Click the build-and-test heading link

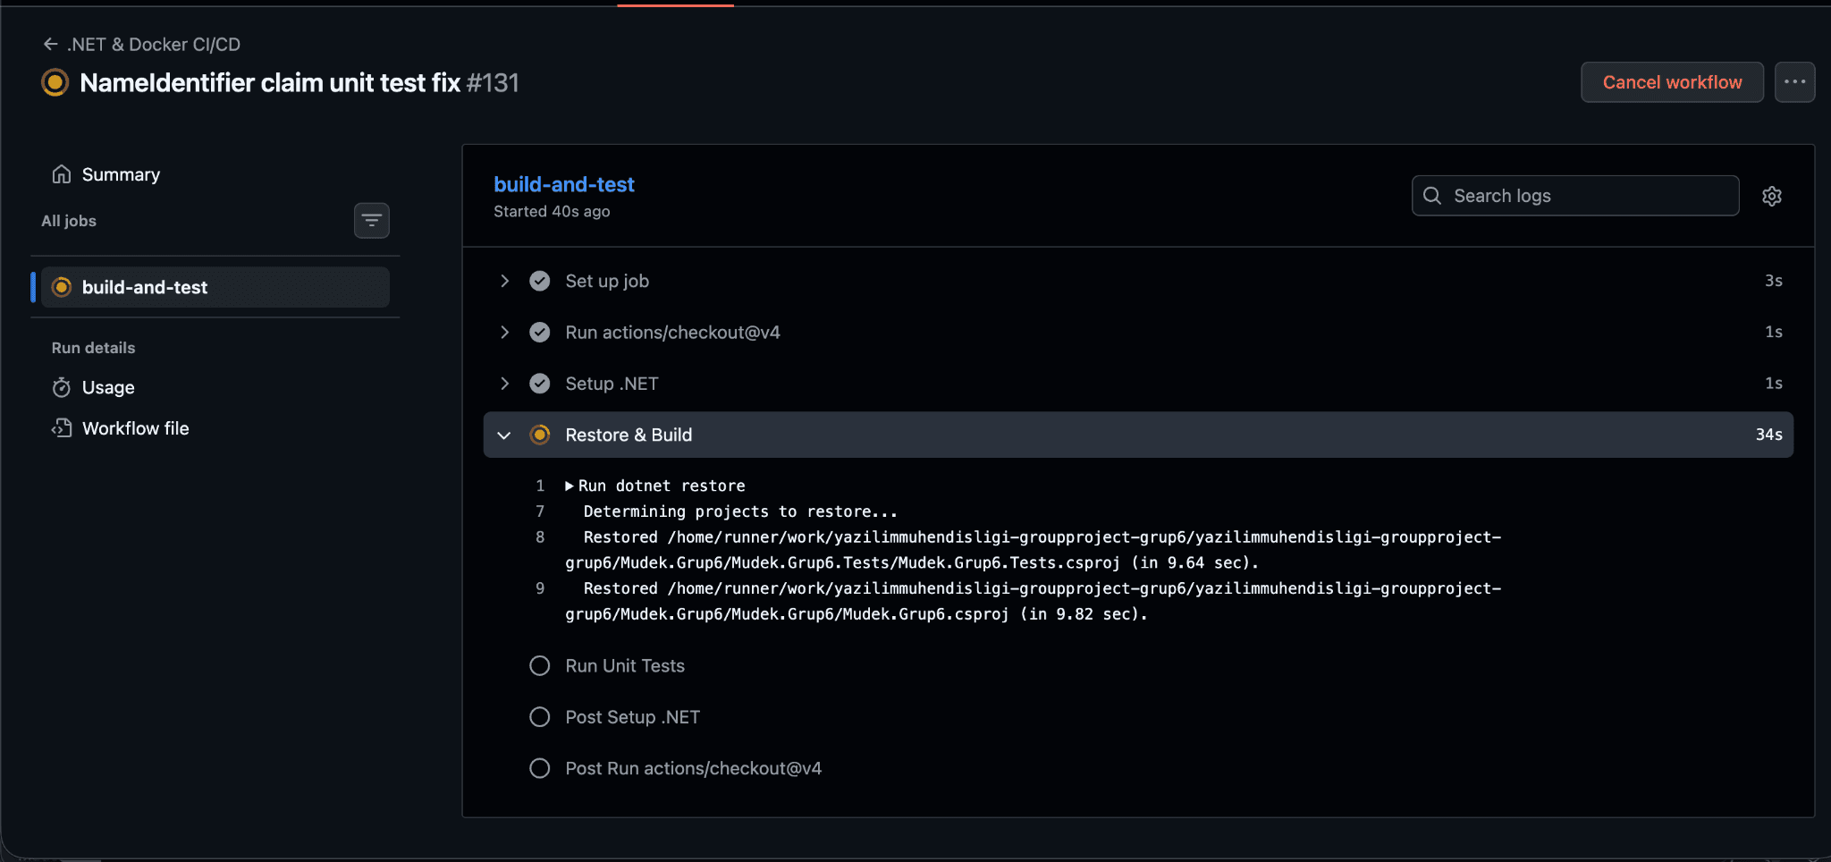click(564, 184)
